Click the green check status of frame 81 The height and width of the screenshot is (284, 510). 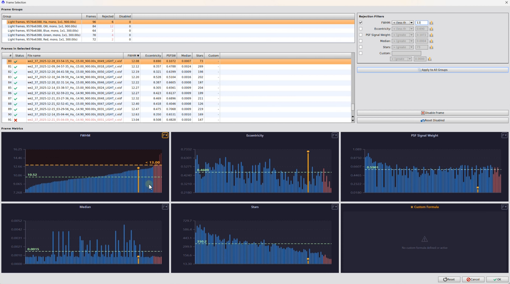tap(16, 67)
